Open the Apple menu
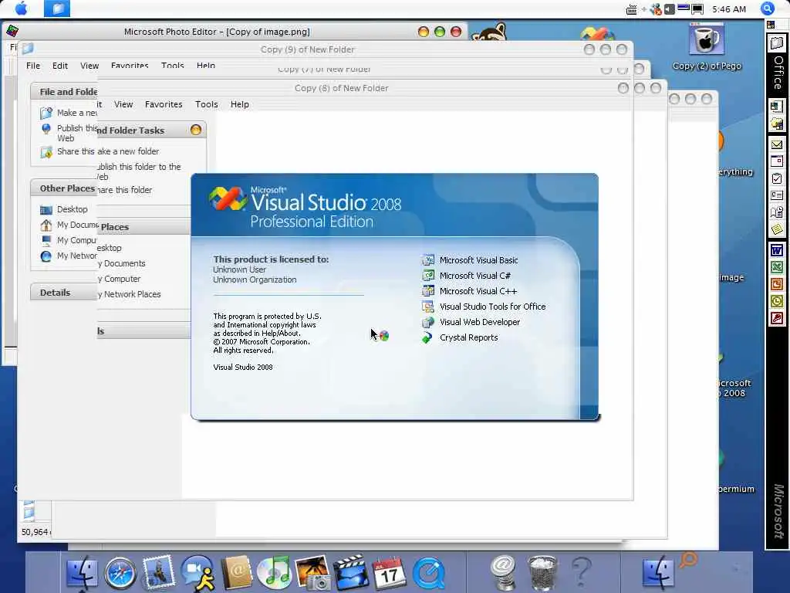790x593 pixels. 22,8
